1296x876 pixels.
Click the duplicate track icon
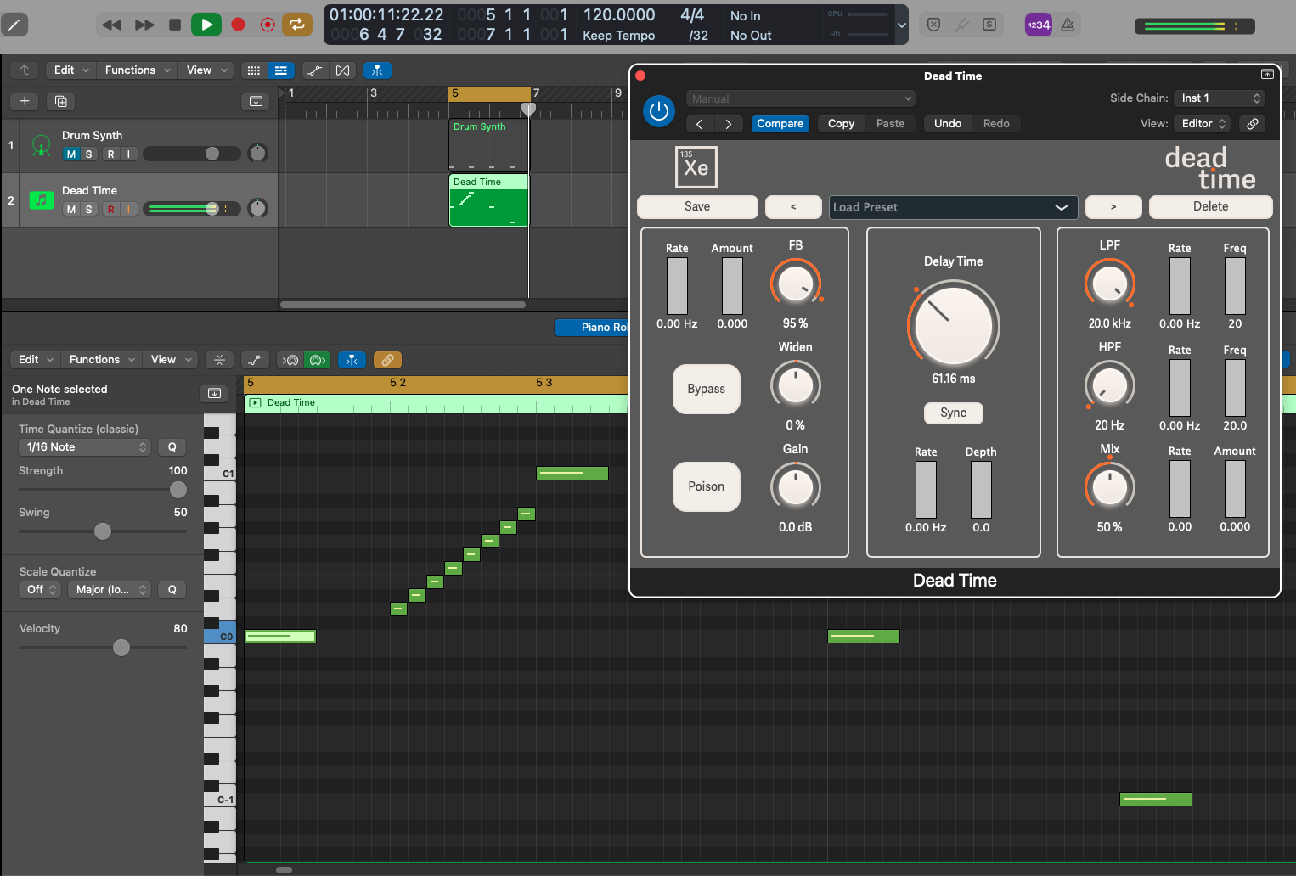point(60,101)
